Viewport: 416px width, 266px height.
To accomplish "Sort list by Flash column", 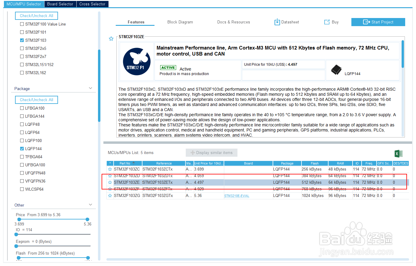I will click(315, 163).
